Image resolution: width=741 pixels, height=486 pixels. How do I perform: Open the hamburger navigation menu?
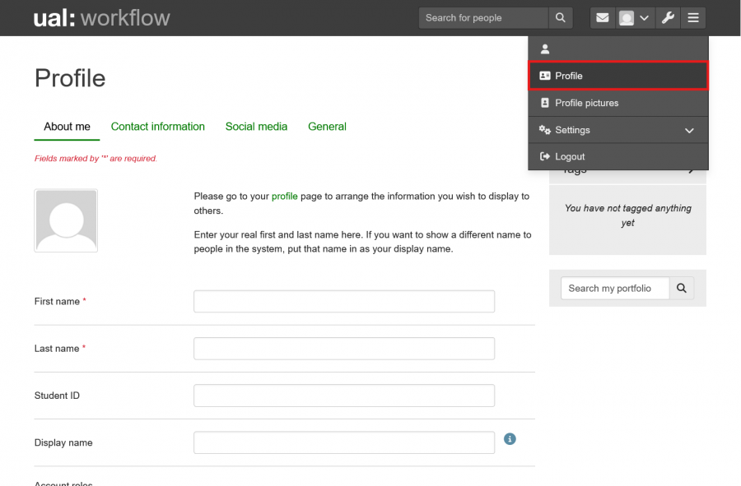pyautogui.click(x=692, y=17)
